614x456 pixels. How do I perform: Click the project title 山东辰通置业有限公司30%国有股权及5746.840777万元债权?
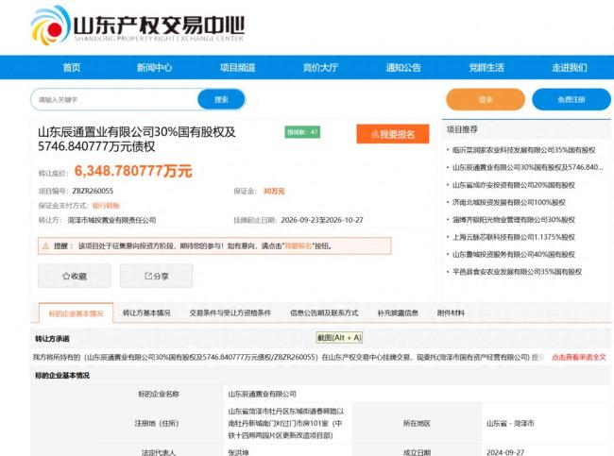point(137,139)
